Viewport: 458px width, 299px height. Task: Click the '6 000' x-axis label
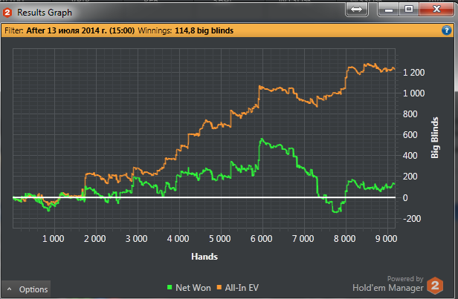(x=262, y=239)
